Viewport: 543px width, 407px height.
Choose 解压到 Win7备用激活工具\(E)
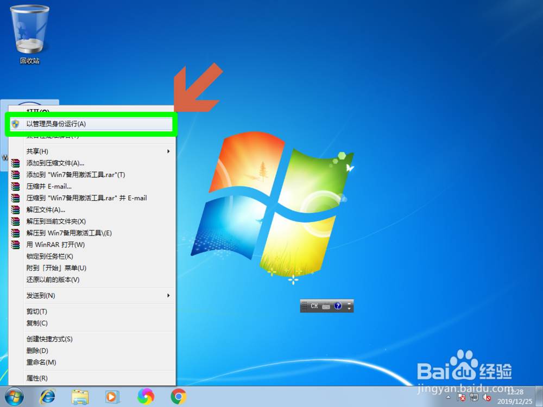92,233
